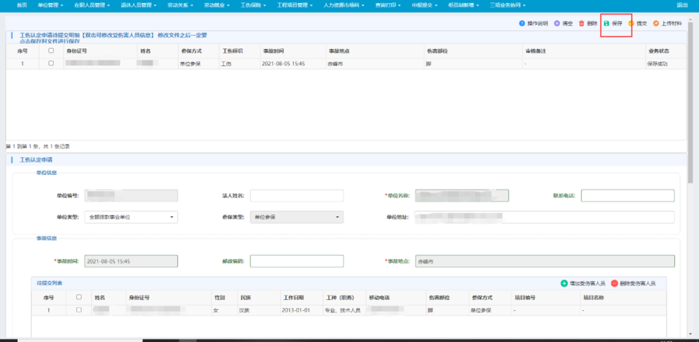Open the 单位类型 dropdown
699x342 pixels.
pyautogui.click(x=131, y=217)
